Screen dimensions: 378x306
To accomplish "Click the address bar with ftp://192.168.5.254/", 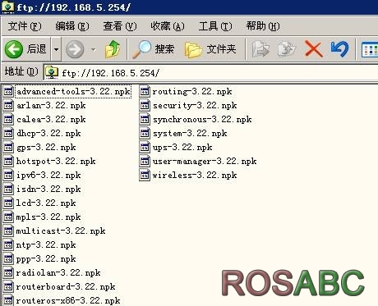I will tap(211, 73).
